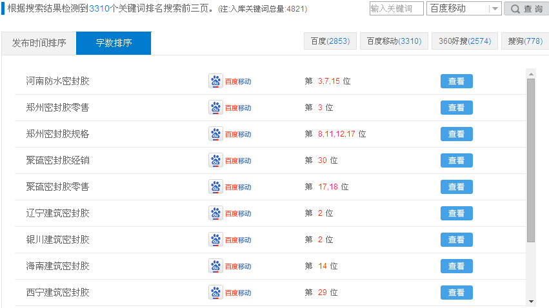549x308 pixels.
Task: Click the scrollbar up arrow
Action: click(531, 73)
